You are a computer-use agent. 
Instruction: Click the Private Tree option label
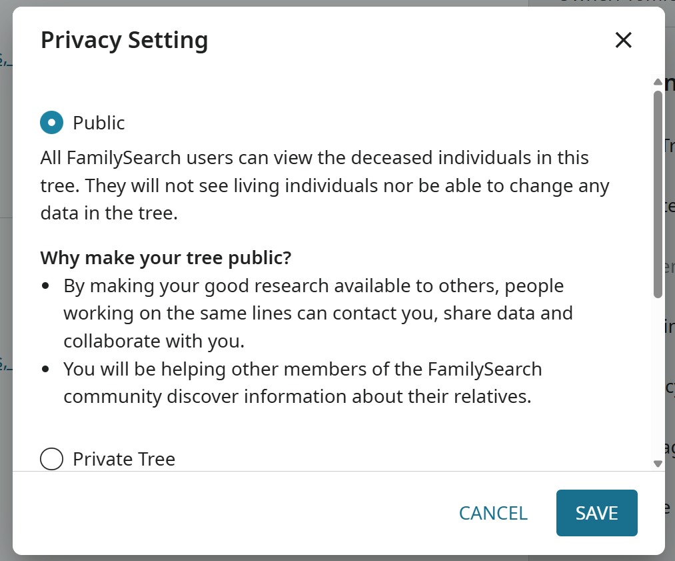[x=124, y=459]
